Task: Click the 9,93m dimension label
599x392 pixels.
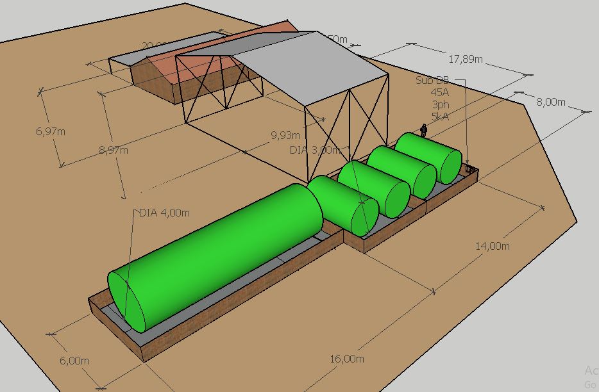Action: coord(285,135)
